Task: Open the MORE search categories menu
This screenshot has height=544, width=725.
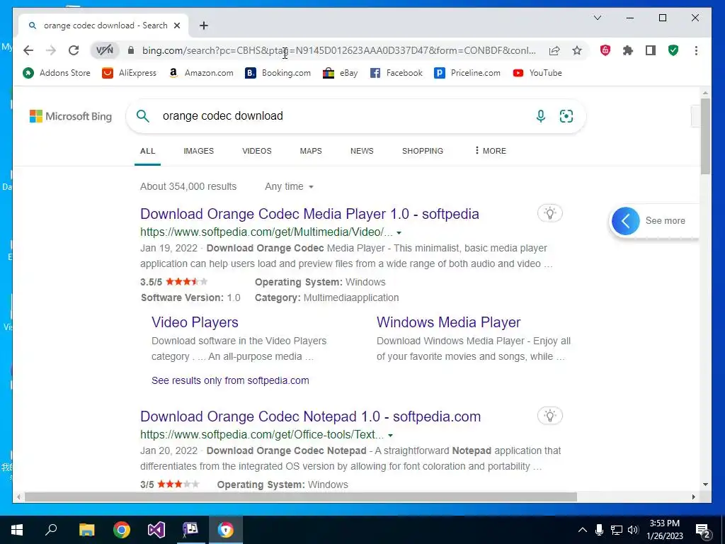Action: (490, 151)
